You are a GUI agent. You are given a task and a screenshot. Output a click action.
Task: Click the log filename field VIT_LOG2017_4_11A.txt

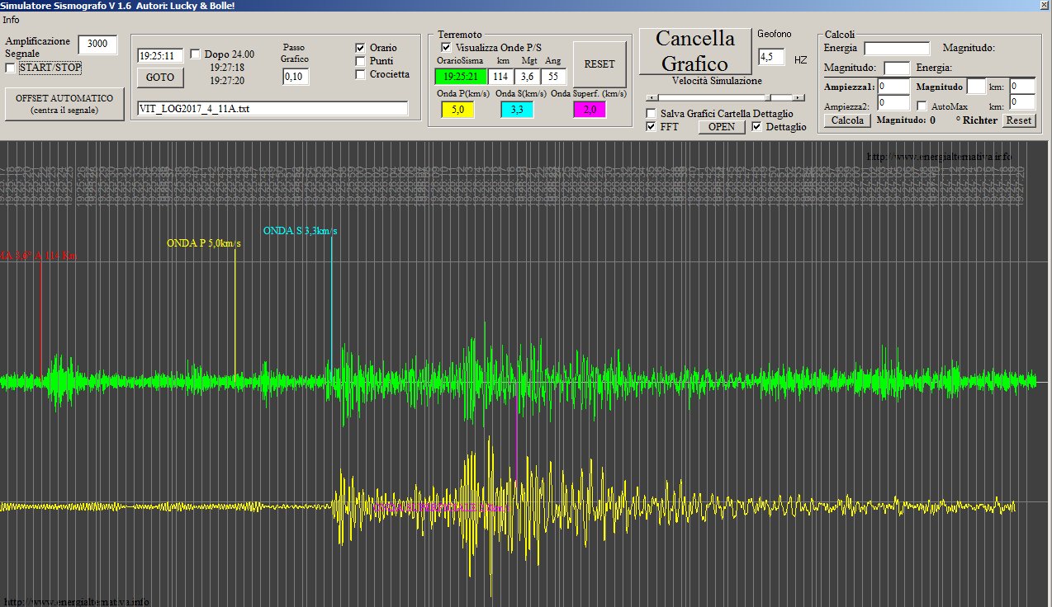click(272, 109)
